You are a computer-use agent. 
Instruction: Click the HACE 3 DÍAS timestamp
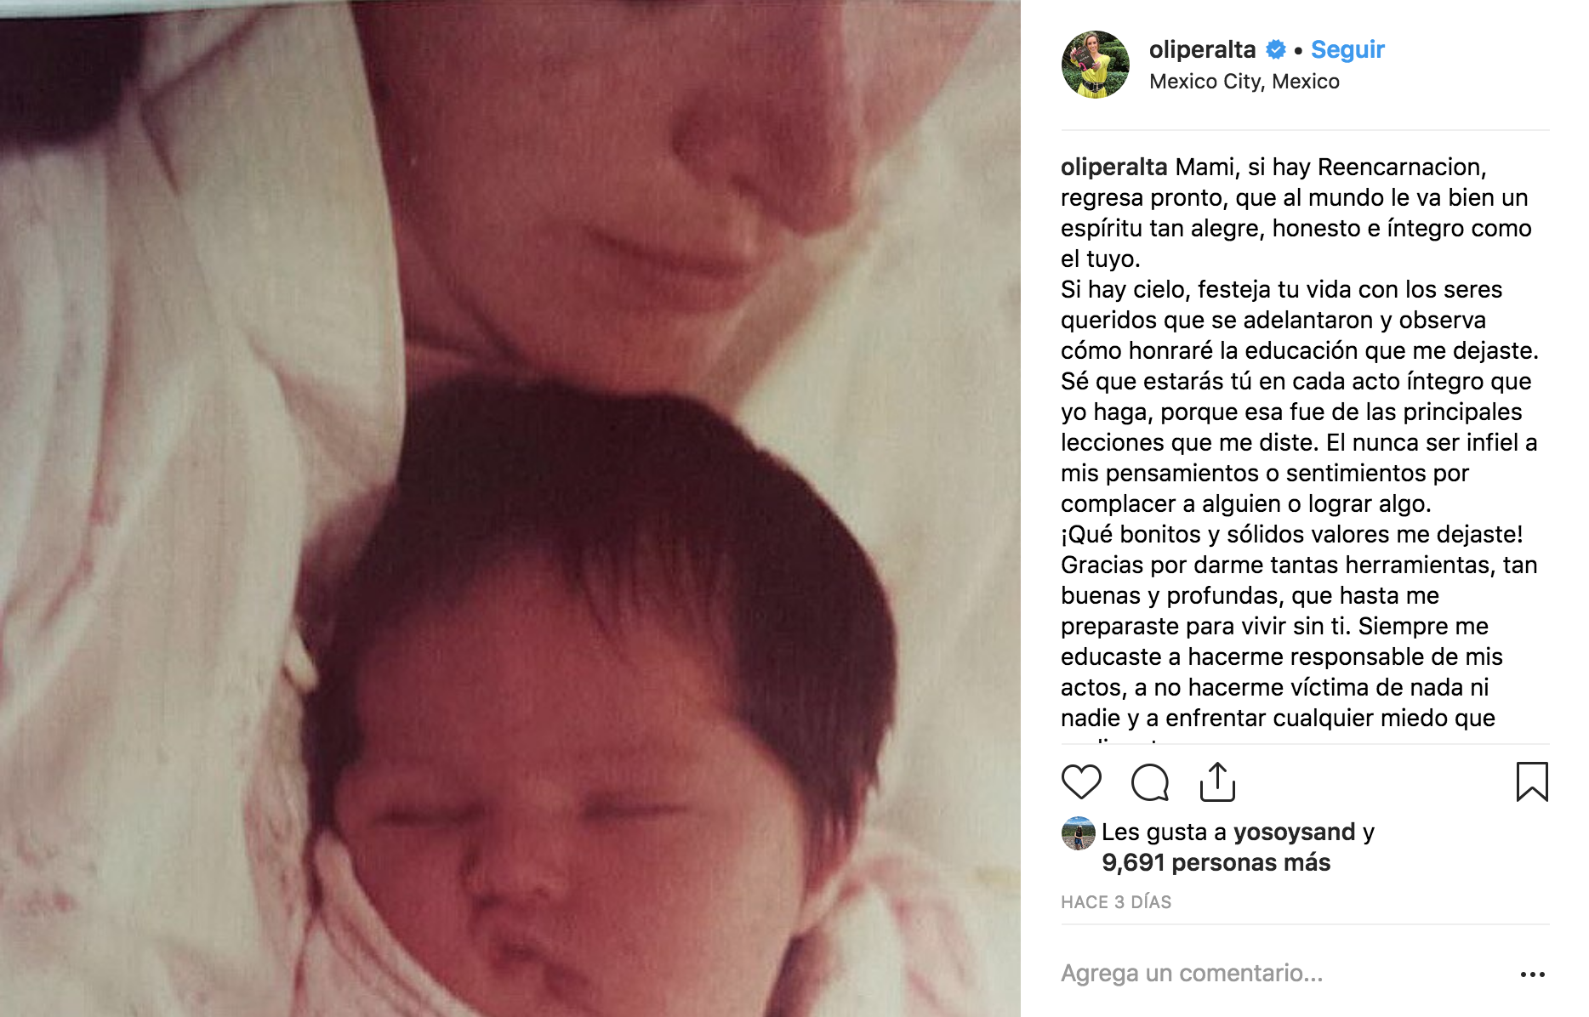click(x=1116, y=902)
